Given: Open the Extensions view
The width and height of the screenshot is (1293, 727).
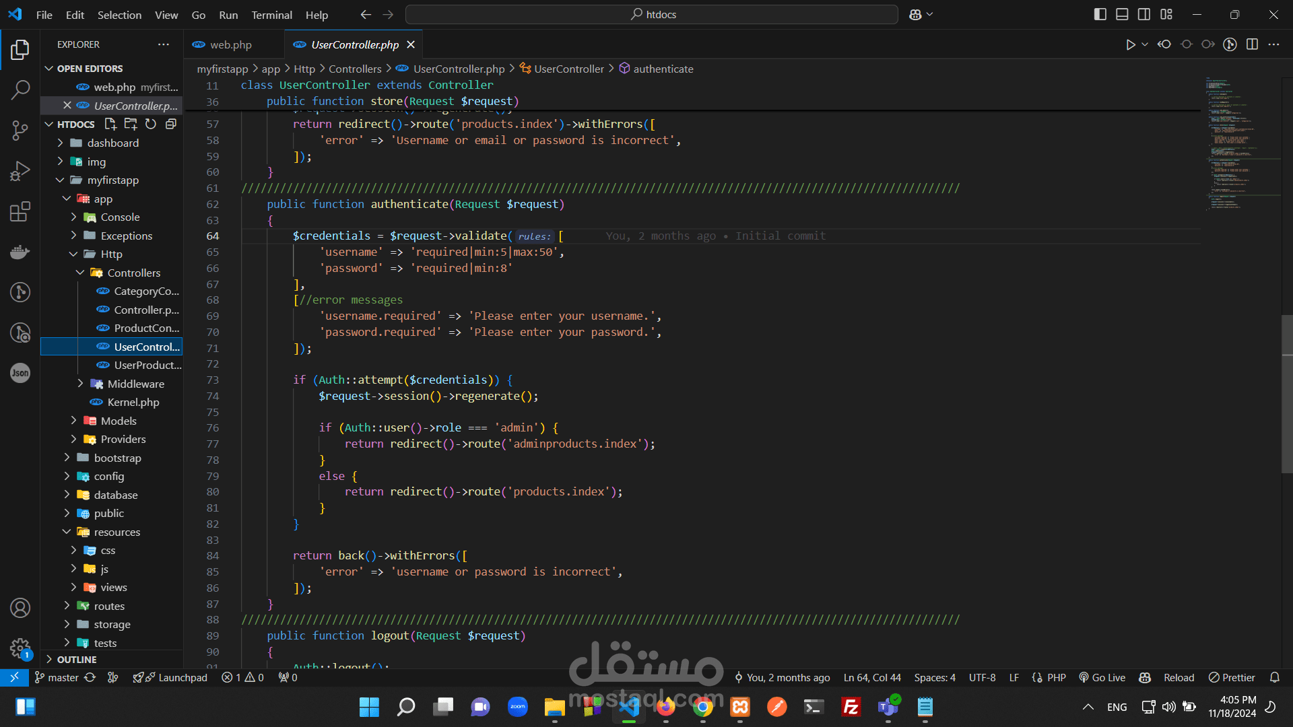Looking at the screenshot, I should pos(20,211).
